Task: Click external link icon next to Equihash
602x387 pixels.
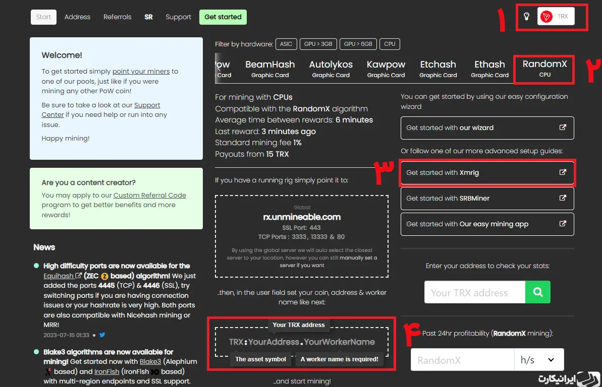Action: (78, 276)
